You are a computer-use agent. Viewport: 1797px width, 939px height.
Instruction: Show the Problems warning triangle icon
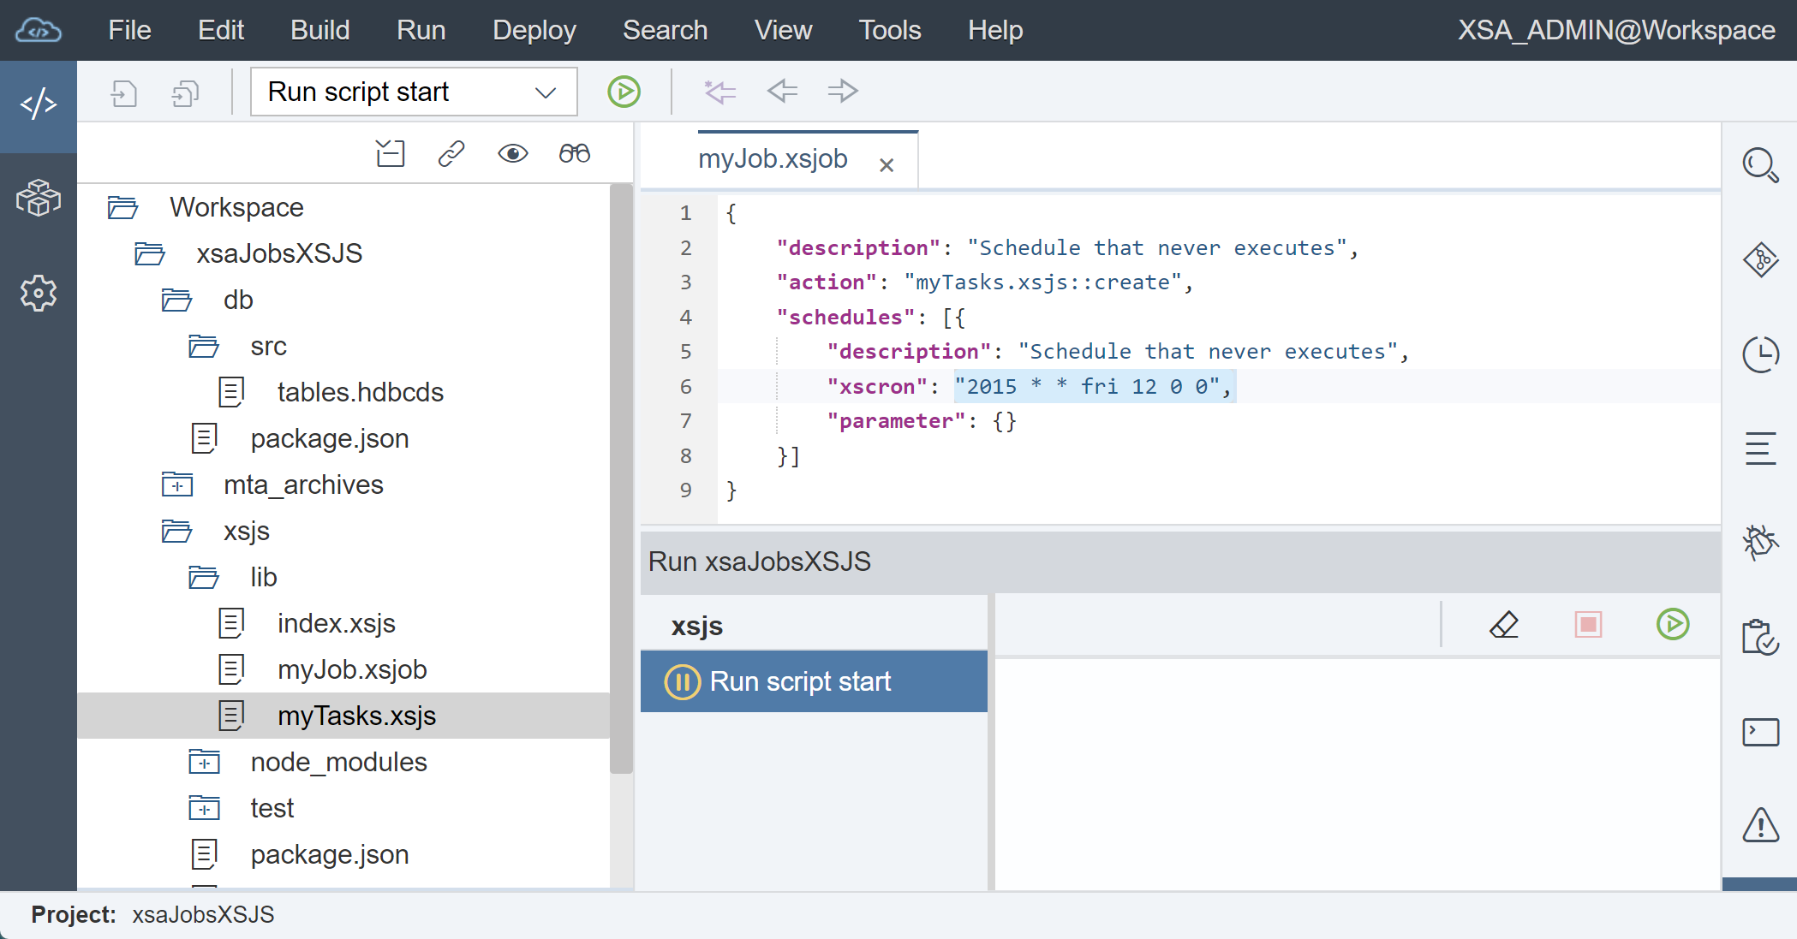[x=1760, y=825]
